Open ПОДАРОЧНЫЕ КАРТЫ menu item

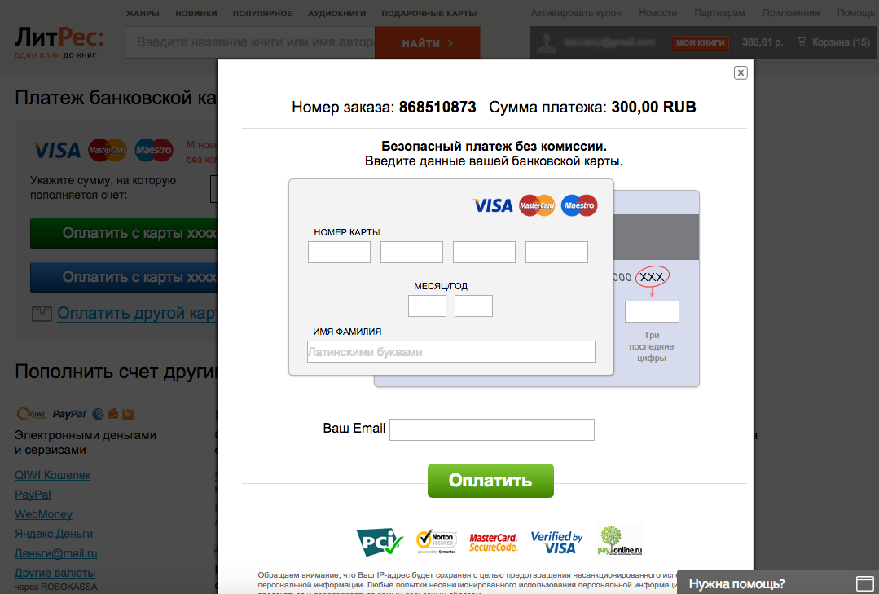pyautogui.click(x=429, y=13)
